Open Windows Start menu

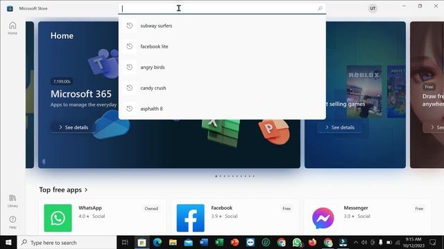pos(8,243)
